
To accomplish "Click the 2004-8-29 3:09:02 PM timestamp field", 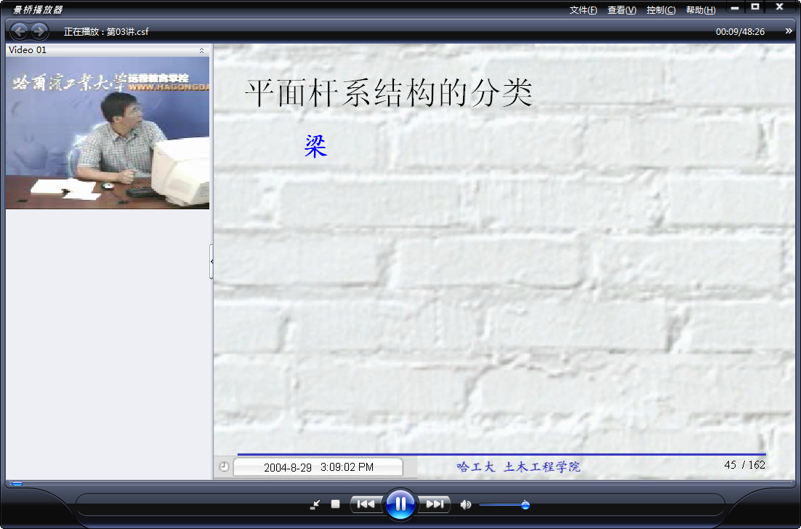I will click(318, 467).
